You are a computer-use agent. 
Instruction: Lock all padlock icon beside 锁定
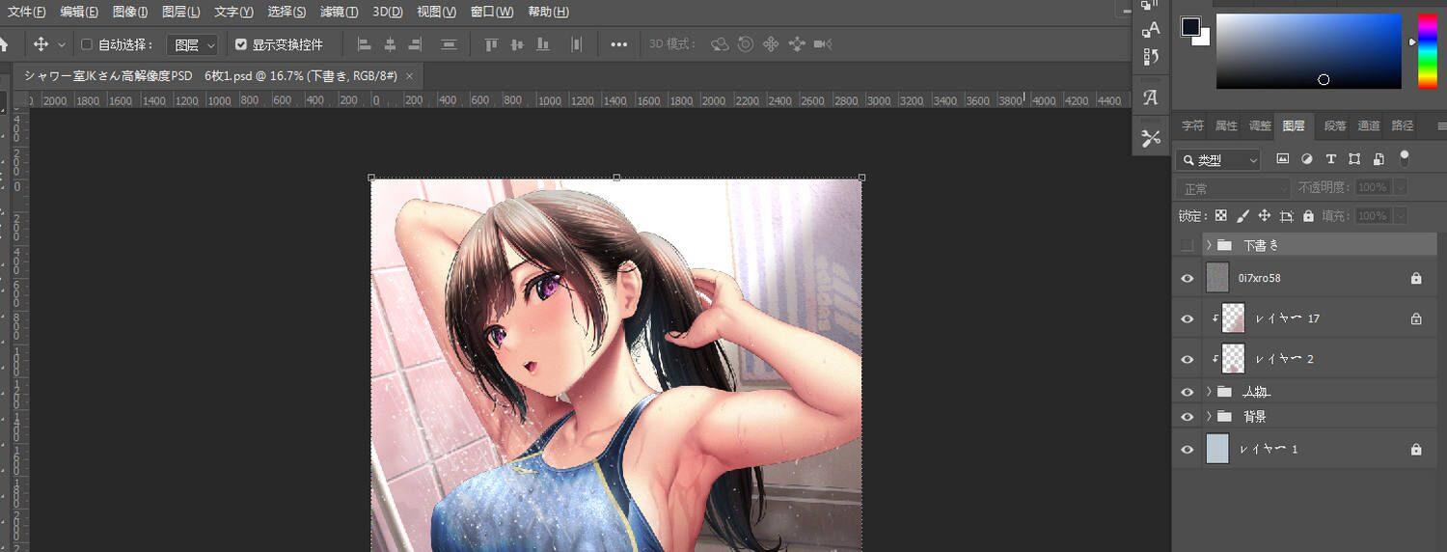1308,216
